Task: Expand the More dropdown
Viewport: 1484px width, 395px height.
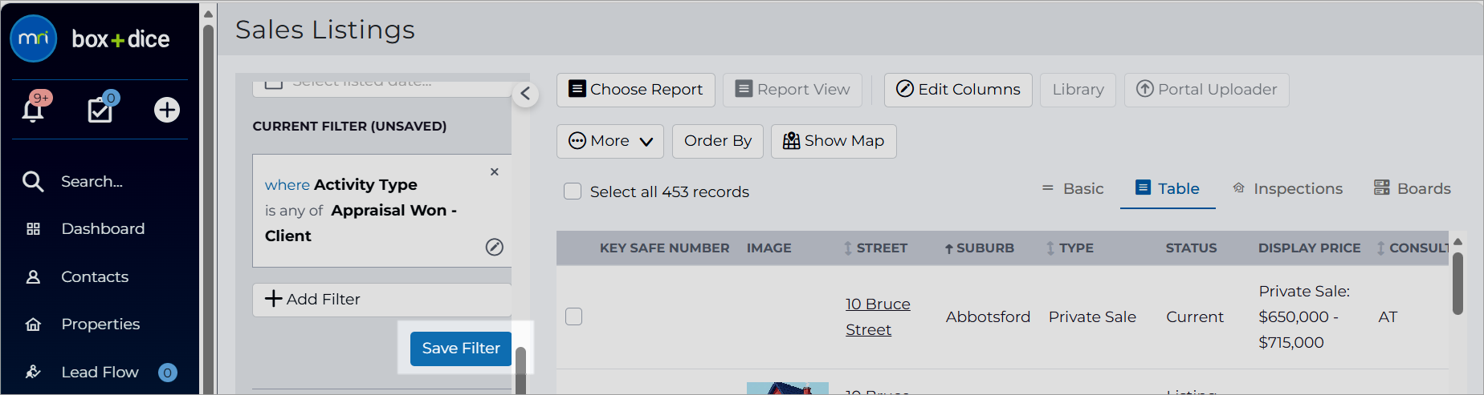Action: point(610,141)
